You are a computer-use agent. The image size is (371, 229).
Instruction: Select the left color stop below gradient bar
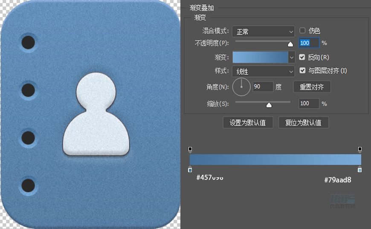click(x=190, y=170)
